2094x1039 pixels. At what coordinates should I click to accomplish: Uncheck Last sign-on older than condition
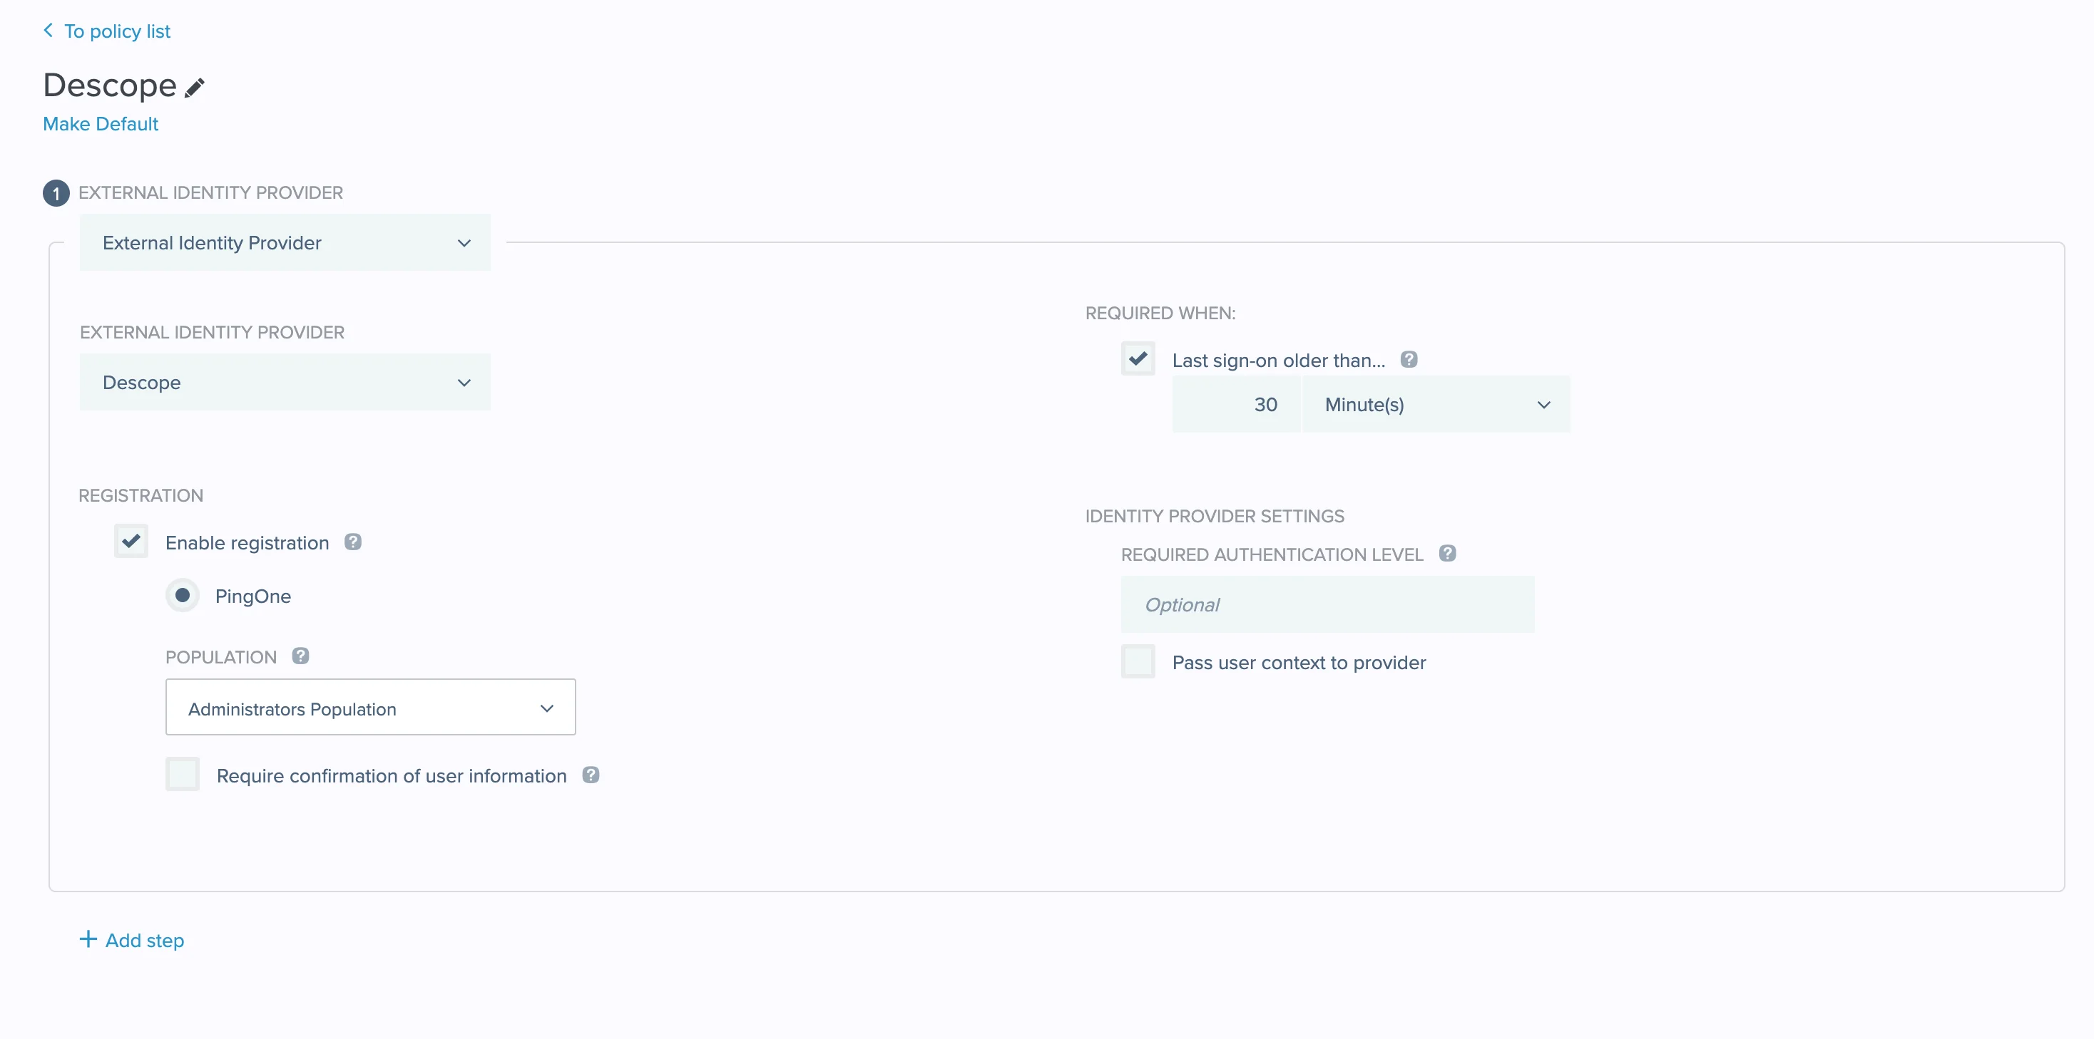(x=1138, y=358)
